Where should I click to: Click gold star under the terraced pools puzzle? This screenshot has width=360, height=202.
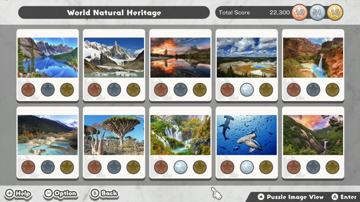point(67,167)
